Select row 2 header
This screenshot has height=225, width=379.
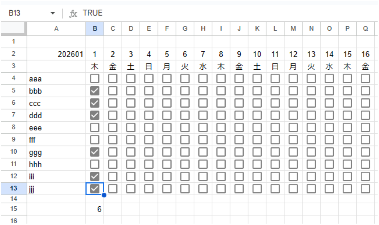pos(14,54)
